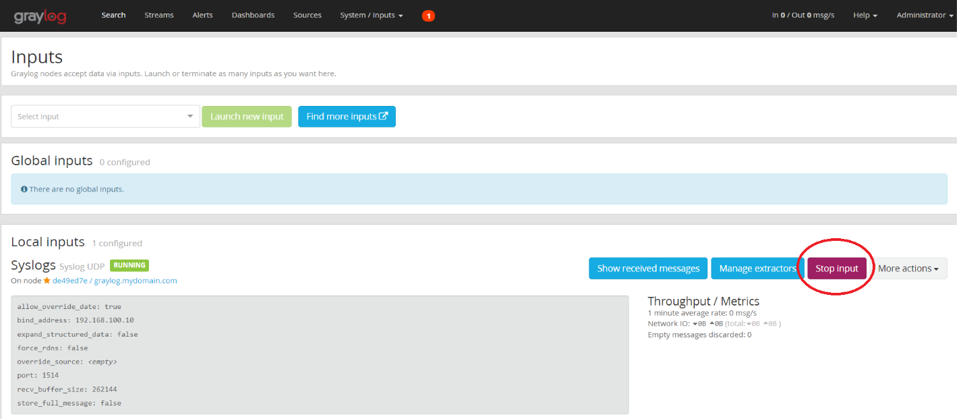The width and height of the screenshot is (963, 419).
Task: Show received messages for Syslogs input
Action: tap(648, 269)
